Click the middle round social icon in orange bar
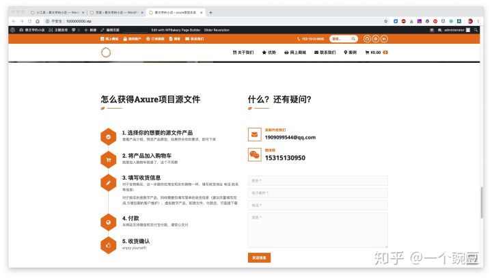The width and height of the screenshot is (492, 278). click(375, 39)
